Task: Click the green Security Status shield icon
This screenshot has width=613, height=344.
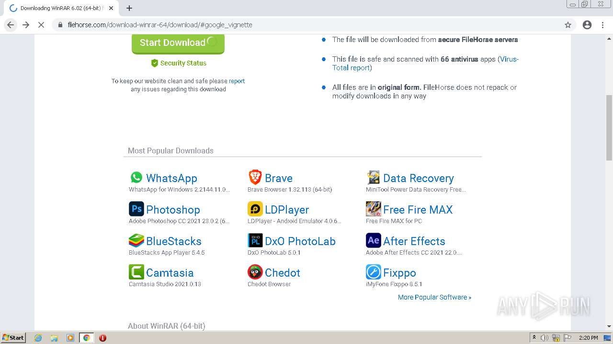Action: (155, 63)
